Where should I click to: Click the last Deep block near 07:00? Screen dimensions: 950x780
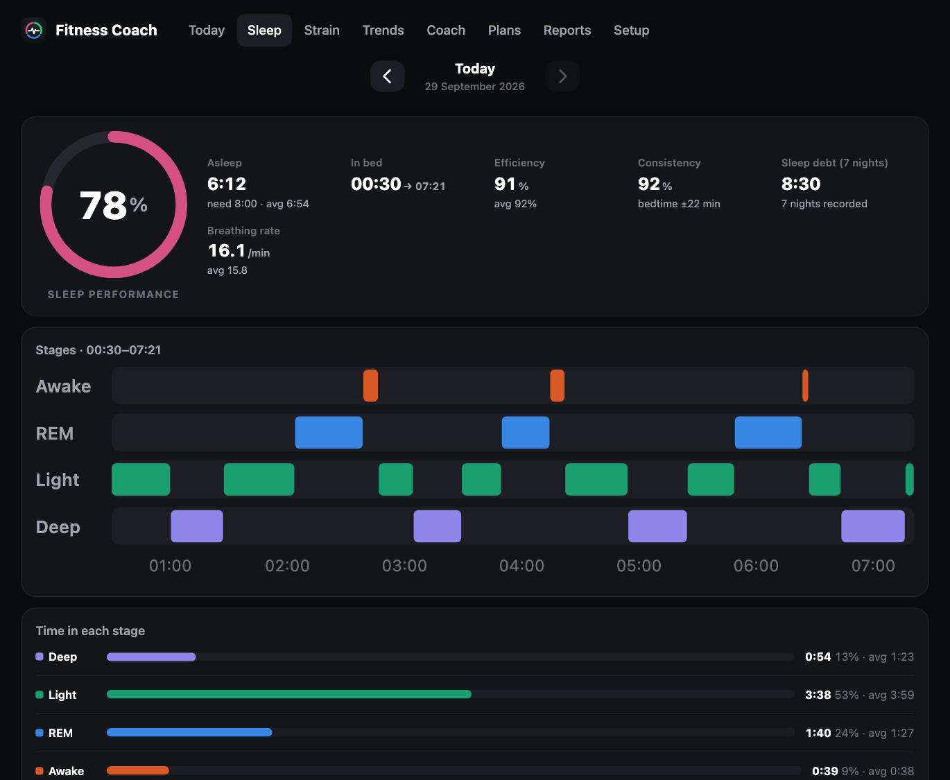[873, 526]
